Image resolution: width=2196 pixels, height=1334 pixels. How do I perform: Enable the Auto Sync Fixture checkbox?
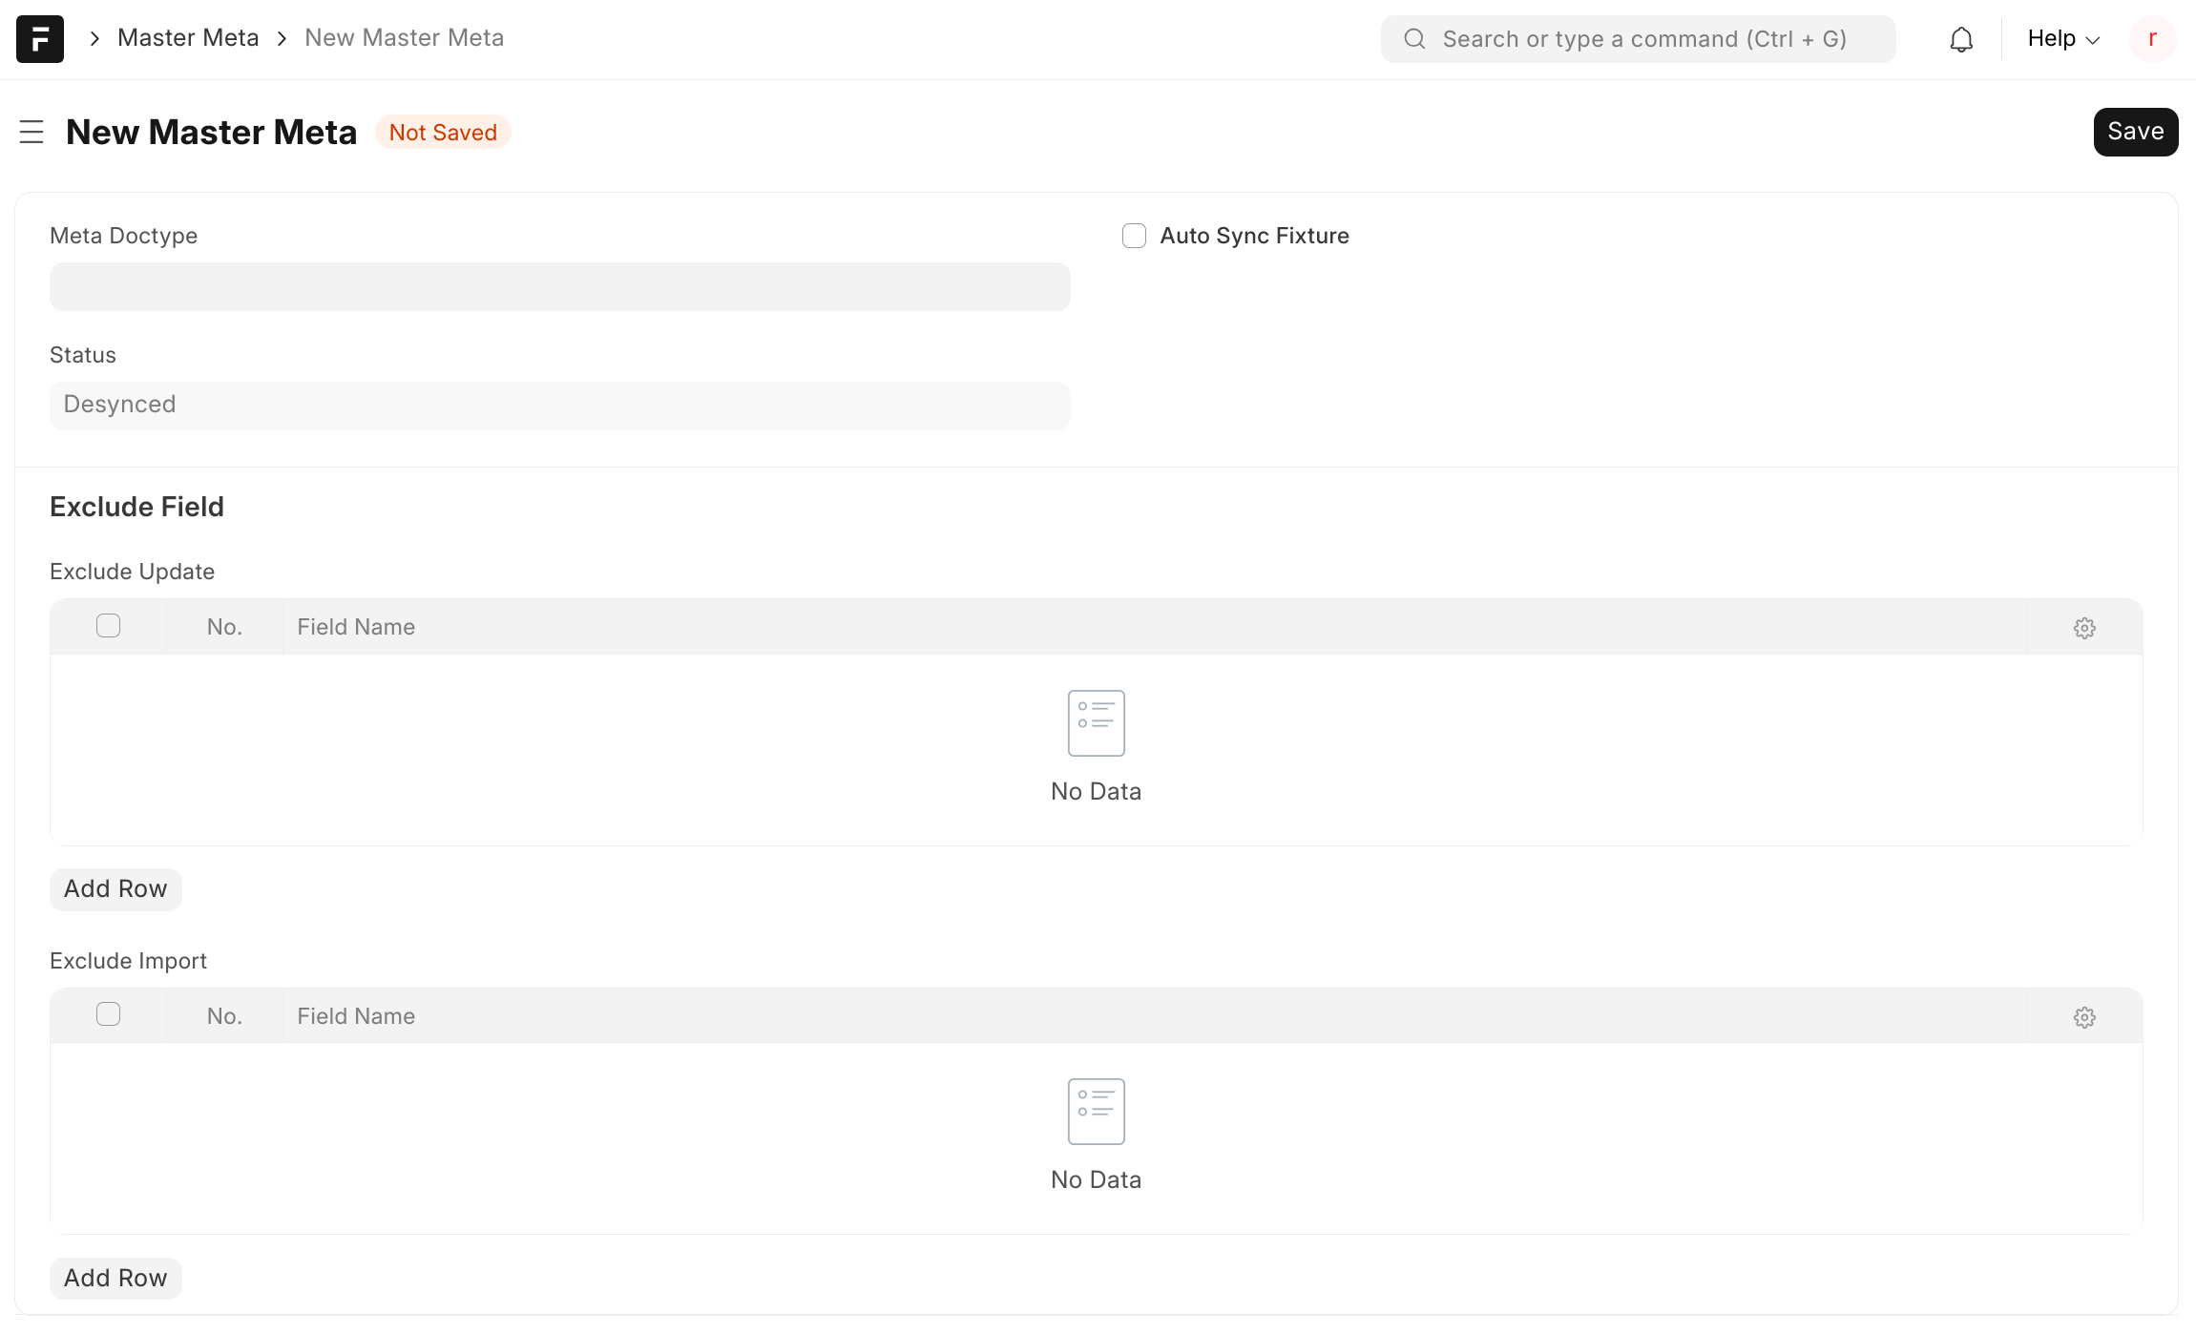1134,236
